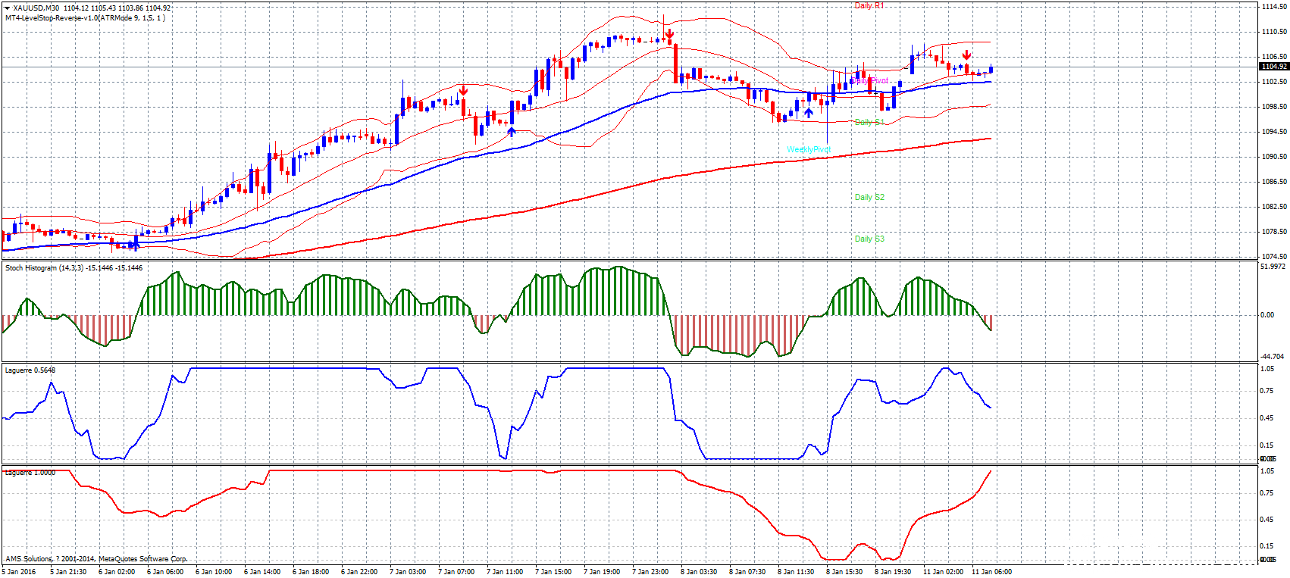Screen dimensions: 1290x578
Task: Click the MT4-LevelStop-Reverse indicator title
Action: (85, 18)
